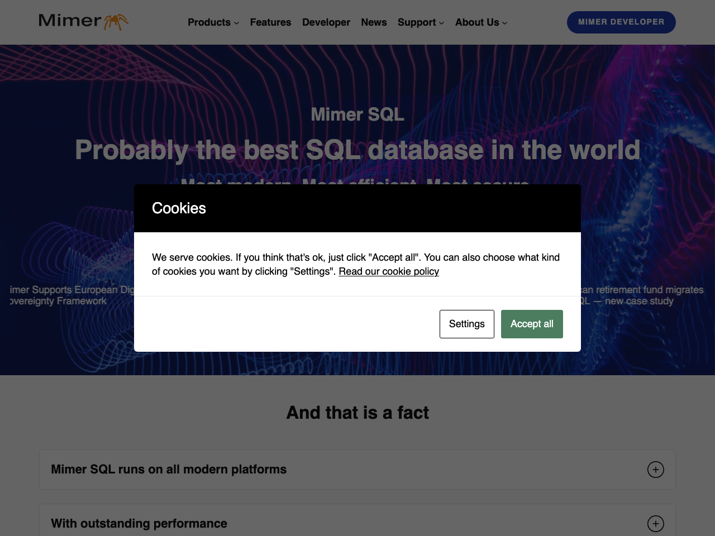The height and width of the screenshot is (536, 715).
Task: Accept all cookies
Action: 531,324
